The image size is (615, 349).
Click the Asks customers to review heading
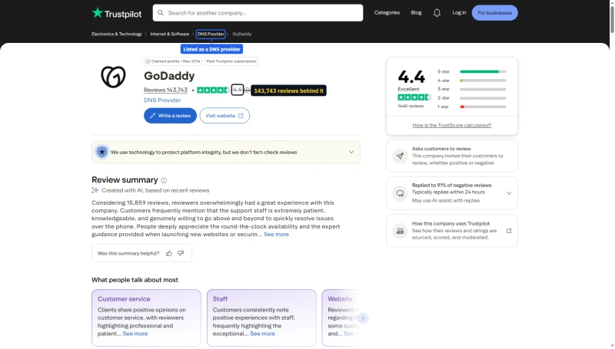click(x=441, y=149)
